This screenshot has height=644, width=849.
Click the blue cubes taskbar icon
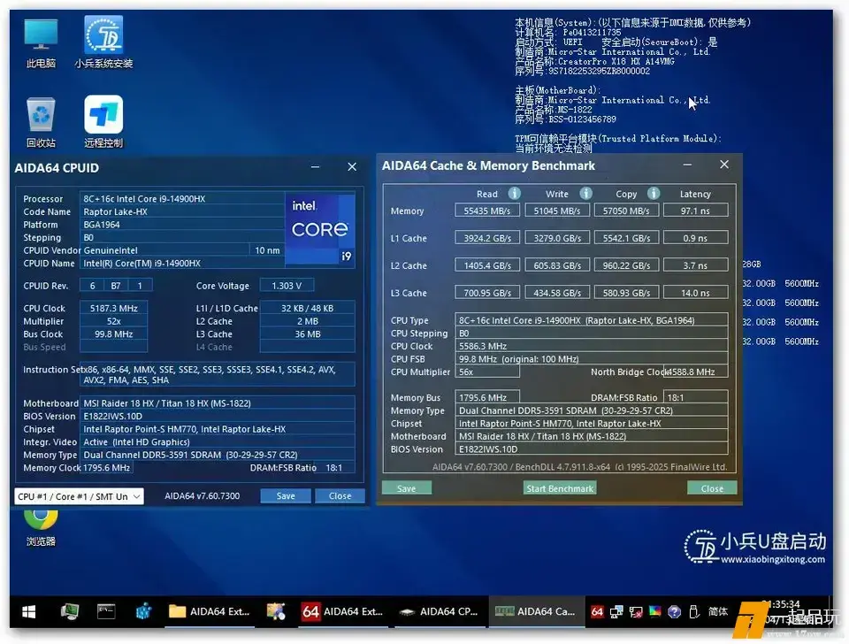coord(143,611)
